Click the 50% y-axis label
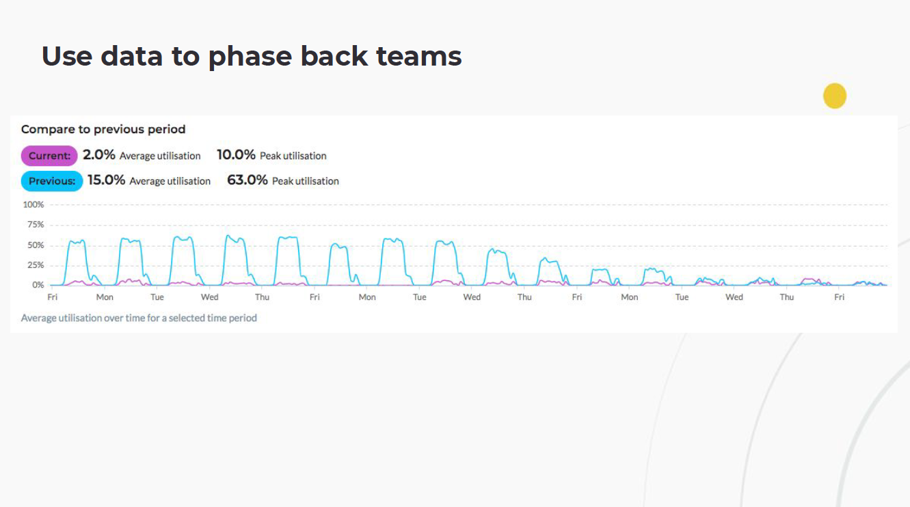Screen dimensions: 910x507 click(35, 245)
